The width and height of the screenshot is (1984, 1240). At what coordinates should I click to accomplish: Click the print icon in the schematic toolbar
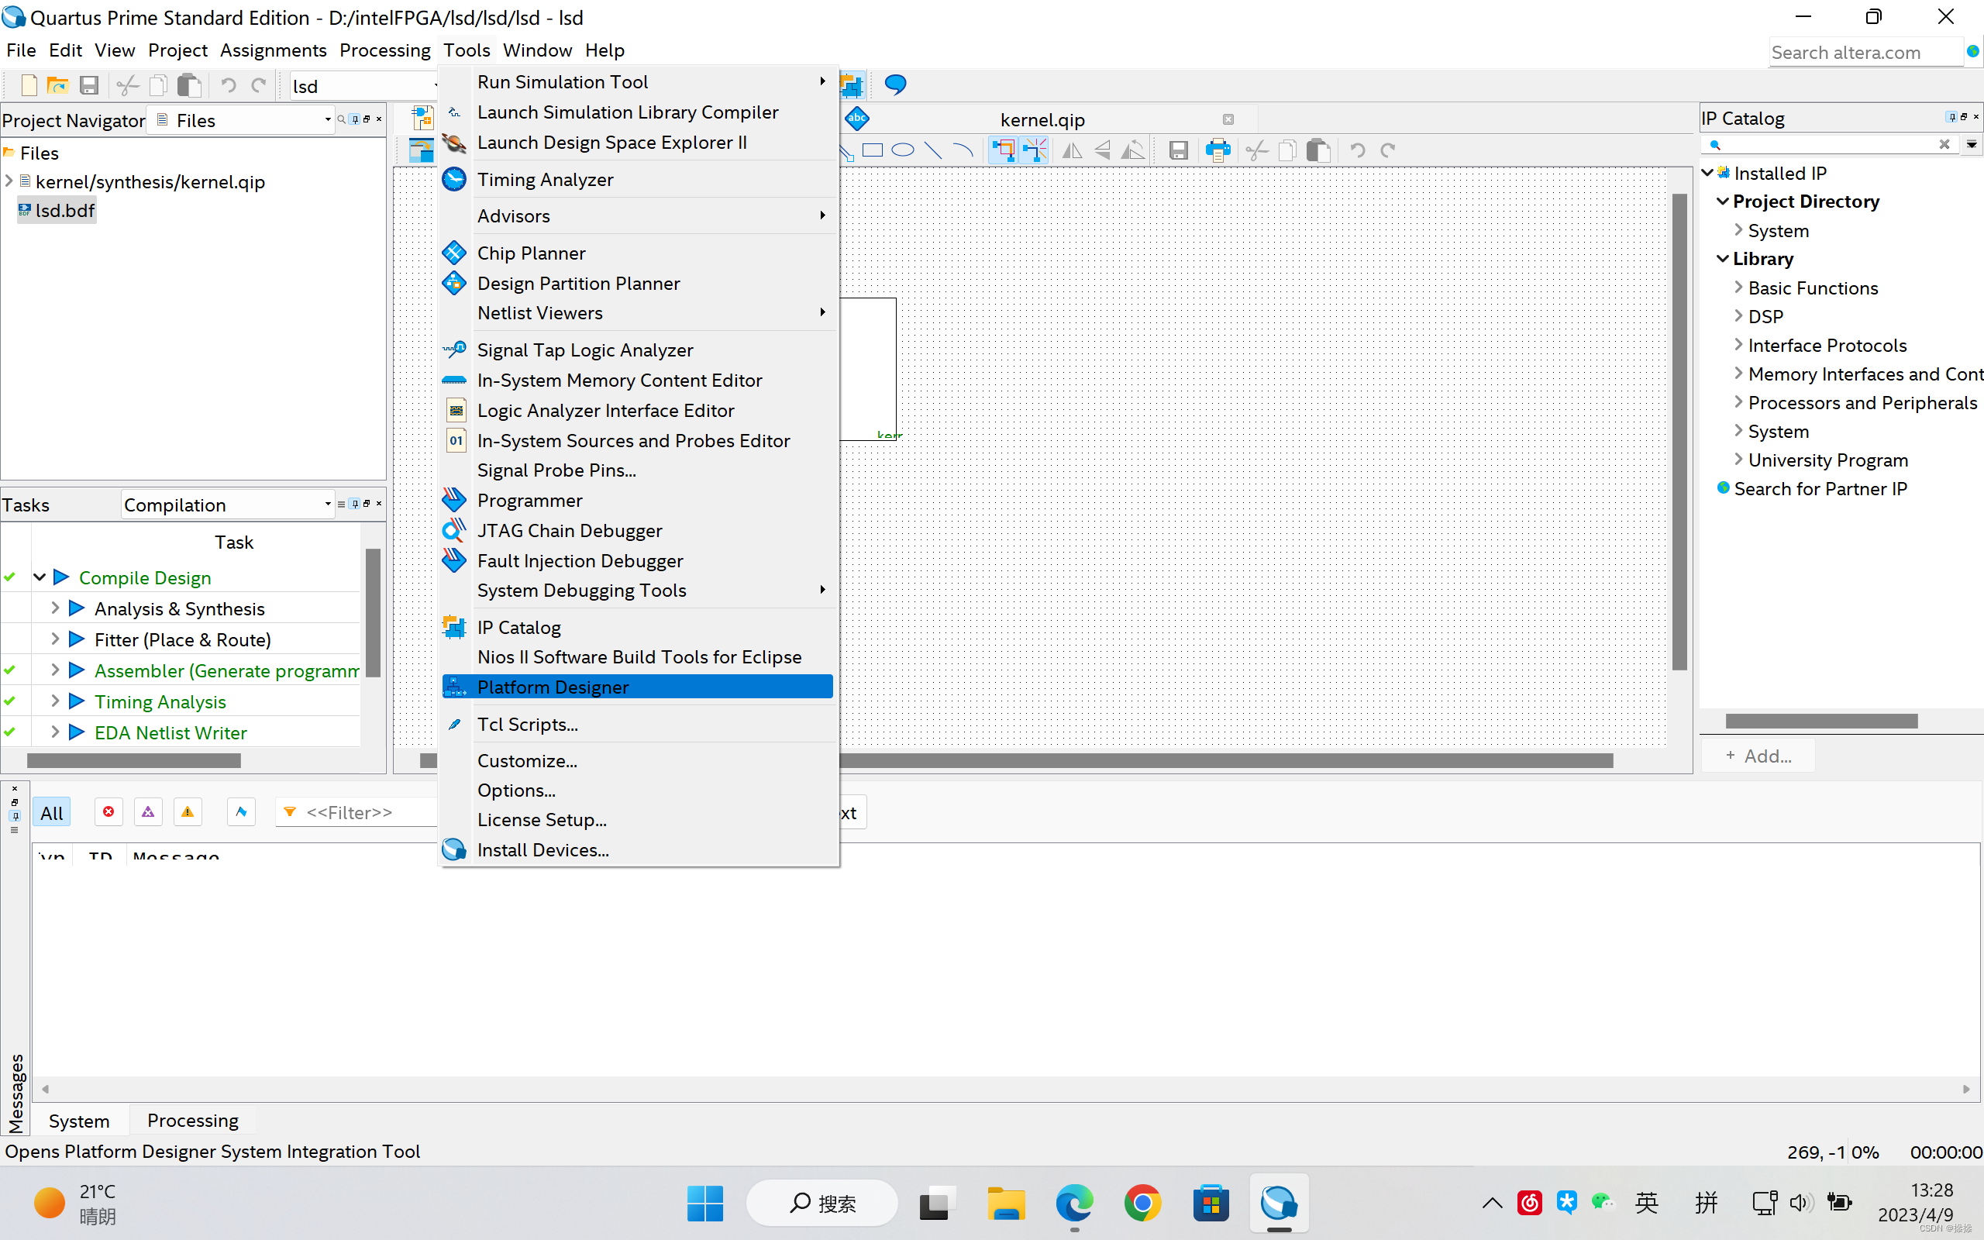point(1218,151)
